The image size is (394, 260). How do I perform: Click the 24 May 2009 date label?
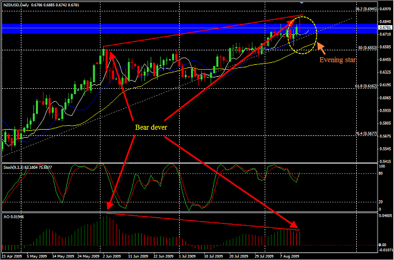point(87,257)
